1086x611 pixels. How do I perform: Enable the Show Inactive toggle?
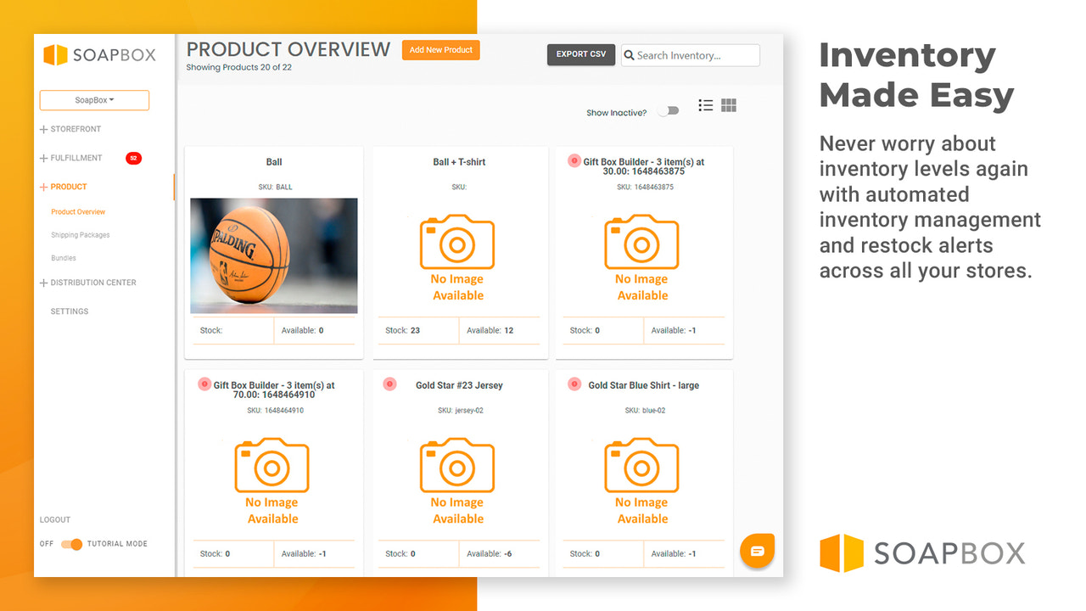pos(668,110)
